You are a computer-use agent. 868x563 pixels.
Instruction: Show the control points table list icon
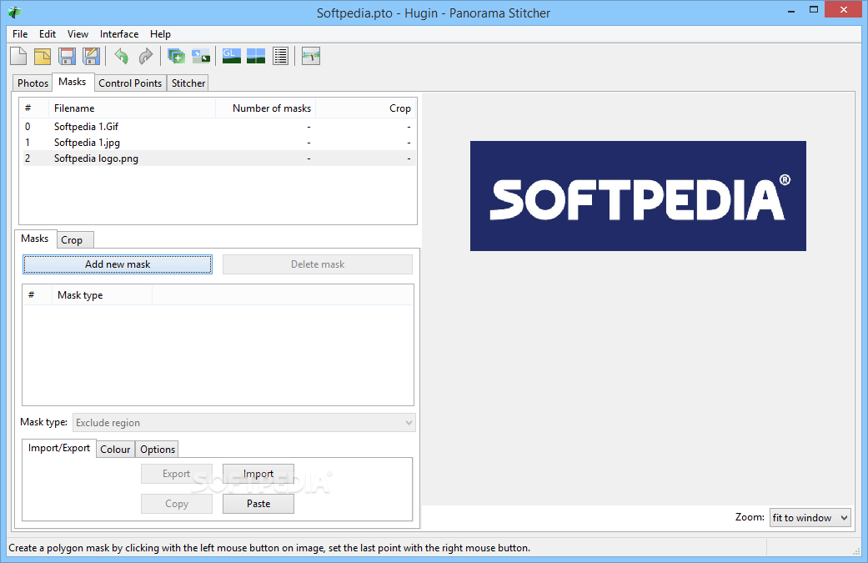[281, 56]
